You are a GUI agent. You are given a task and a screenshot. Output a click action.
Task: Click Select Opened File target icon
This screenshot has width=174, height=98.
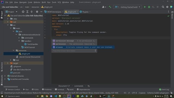23,12
